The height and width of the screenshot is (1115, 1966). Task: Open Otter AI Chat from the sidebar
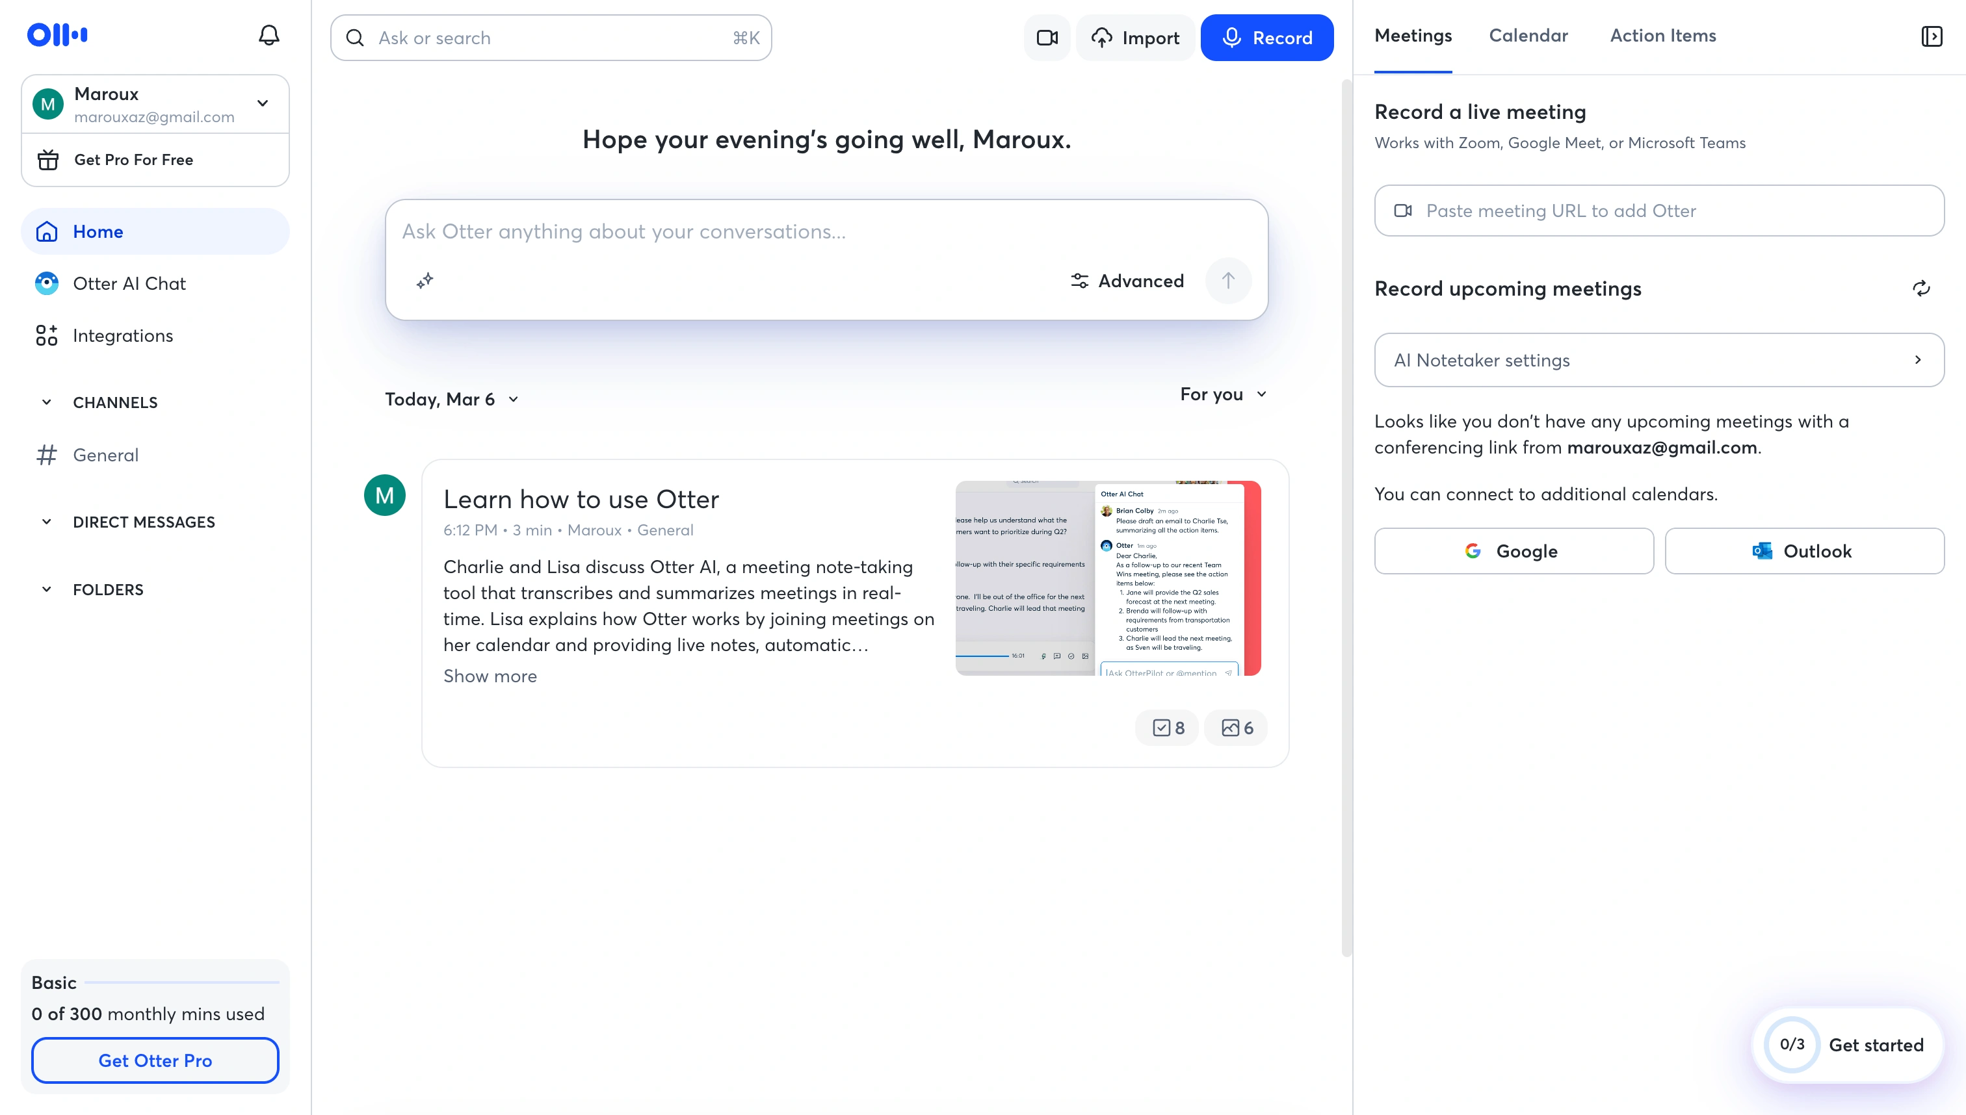[x=129, y=283]
